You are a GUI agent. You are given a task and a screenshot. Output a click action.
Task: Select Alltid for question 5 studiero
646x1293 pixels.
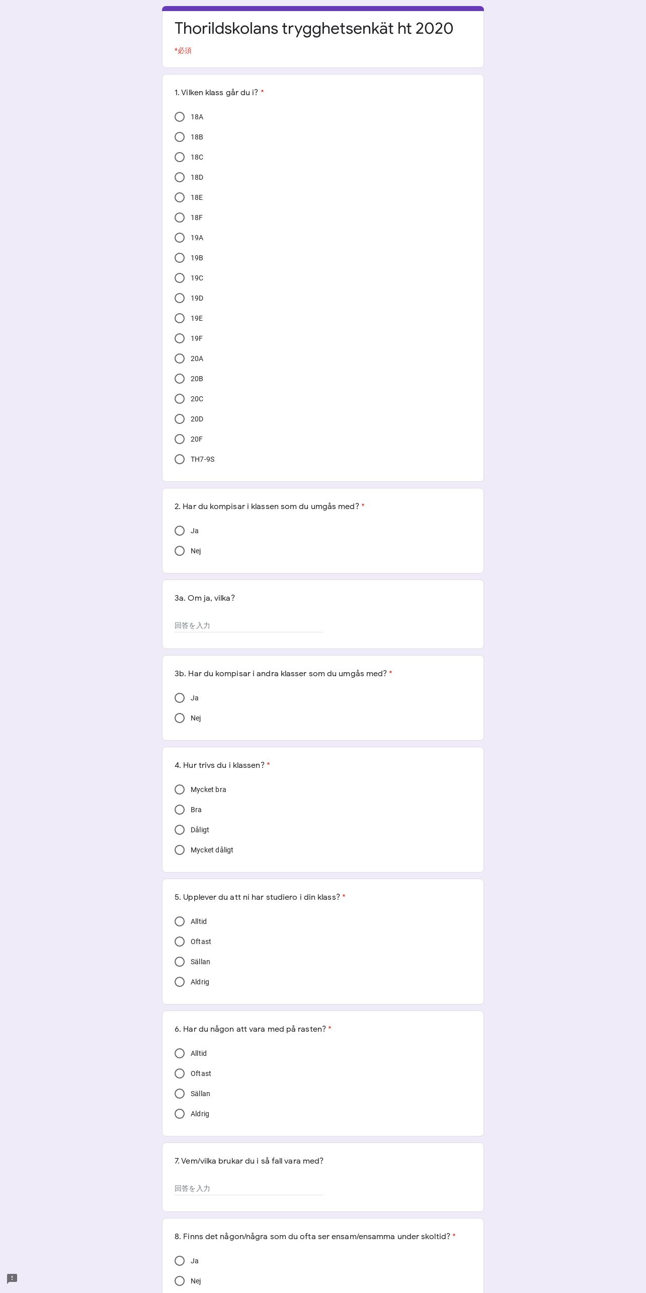(180, 921)
